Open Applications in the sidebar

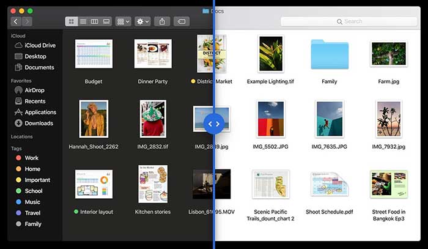pyautogui.click(x=35, y=112)
